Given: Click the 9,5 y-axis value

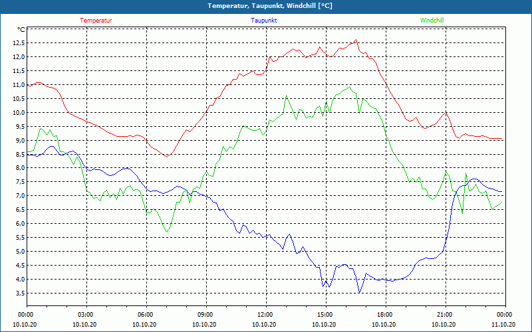Looking at the screenshot, I should [20, 126].
